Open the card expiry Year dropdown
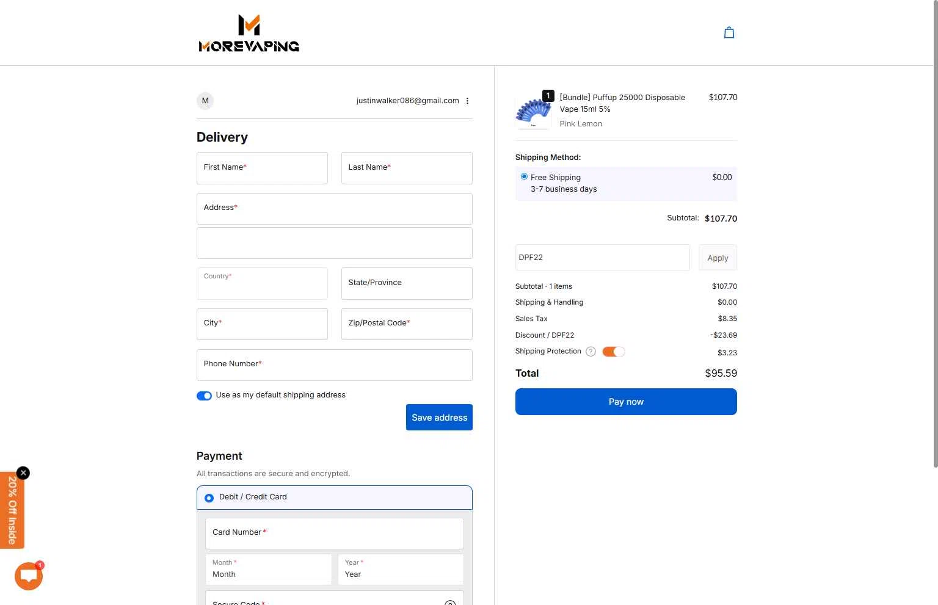This screenshot has height=605, width=938. coord(401,569)
